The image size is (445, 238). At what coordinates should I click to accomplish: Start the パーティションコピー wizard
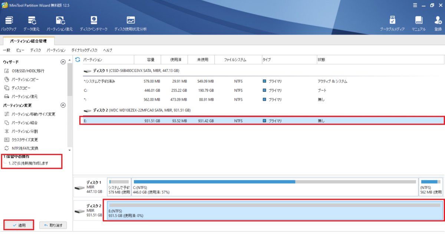point(22,79)
